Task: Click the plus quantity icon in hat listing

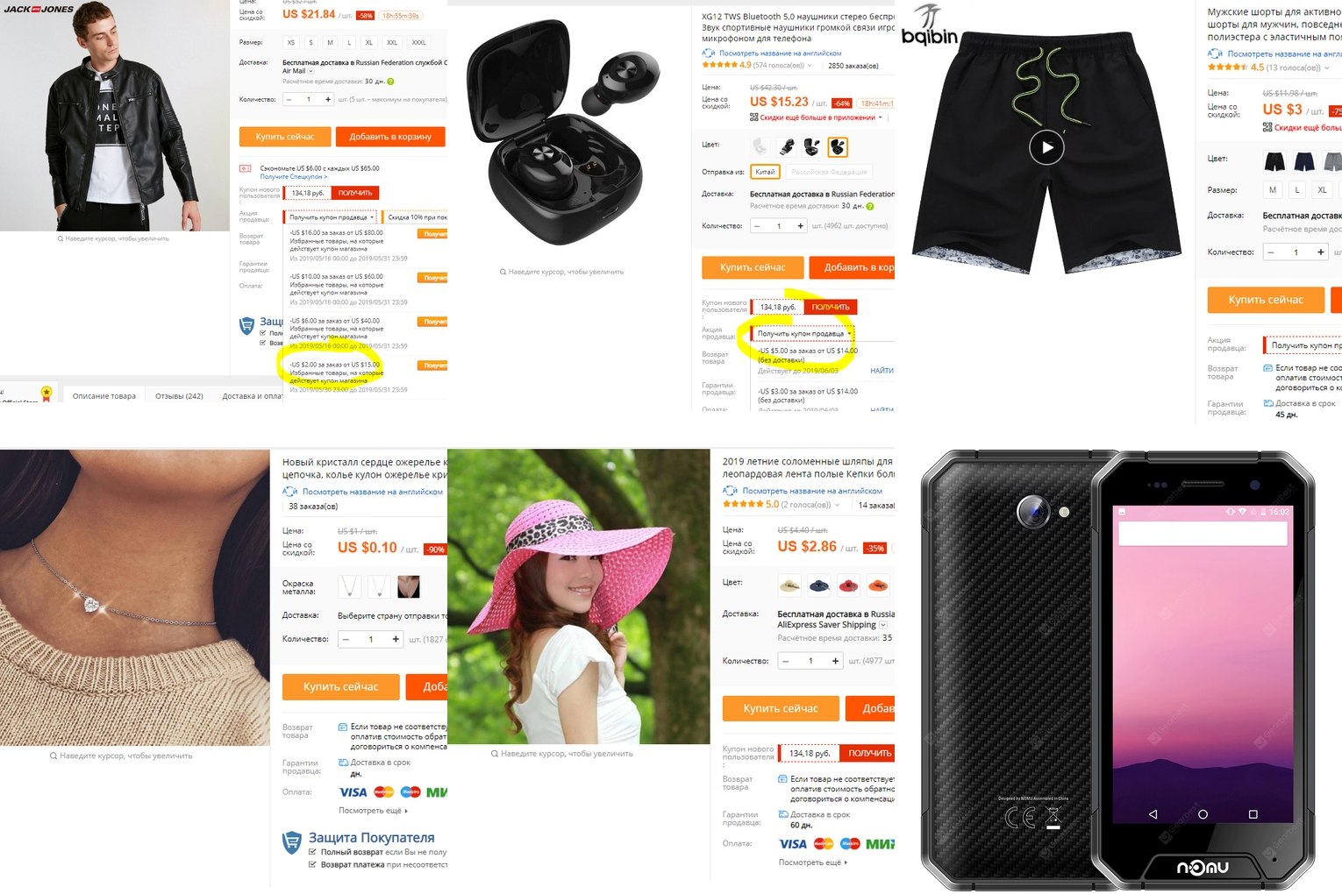Action: pyautogui.click(x=835, y=661)
